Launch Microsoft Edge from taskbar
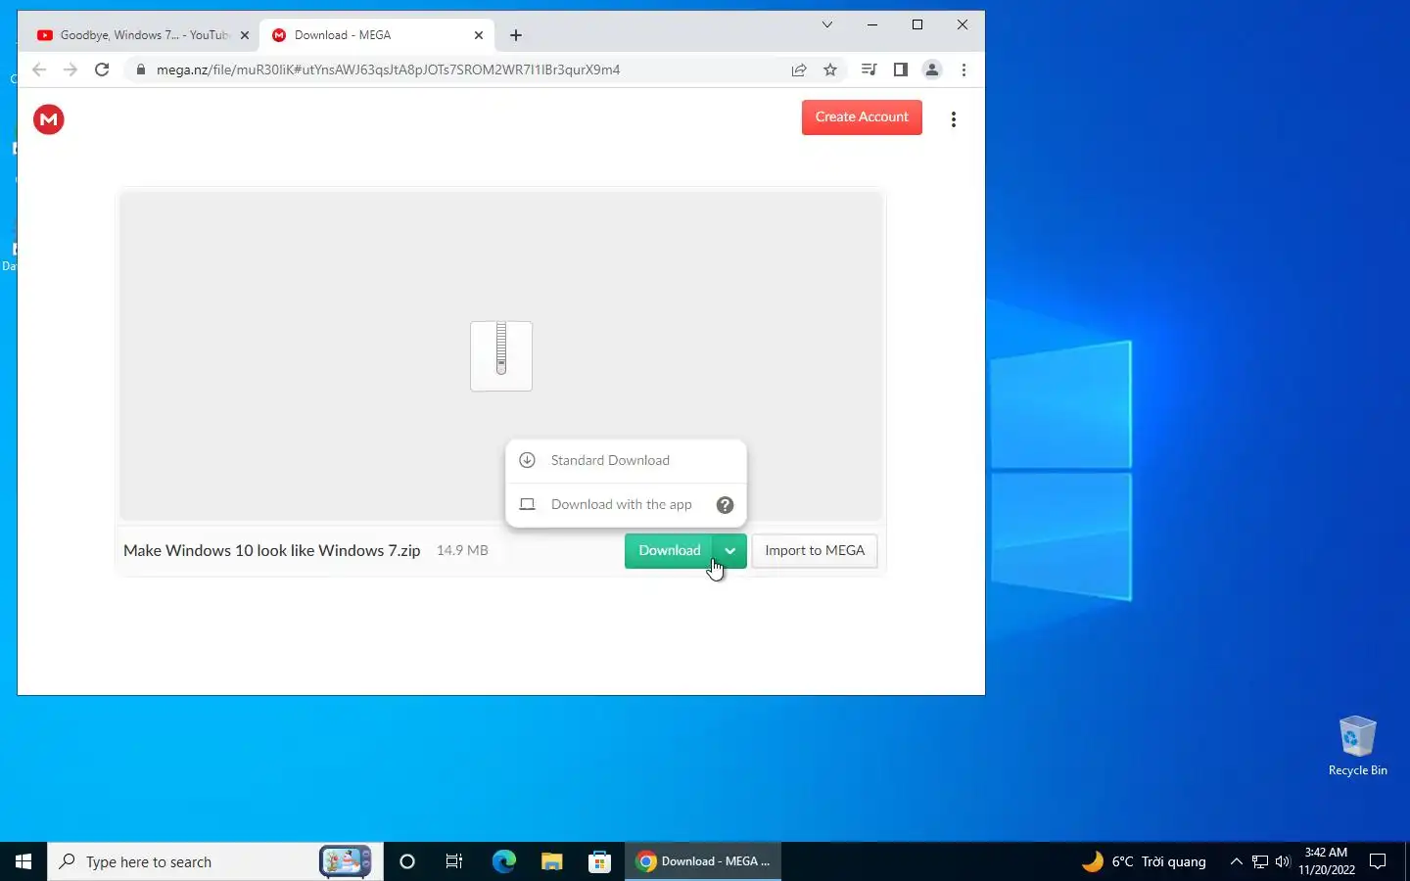The width and height of the screenshot is (1410, 881). 503,861
